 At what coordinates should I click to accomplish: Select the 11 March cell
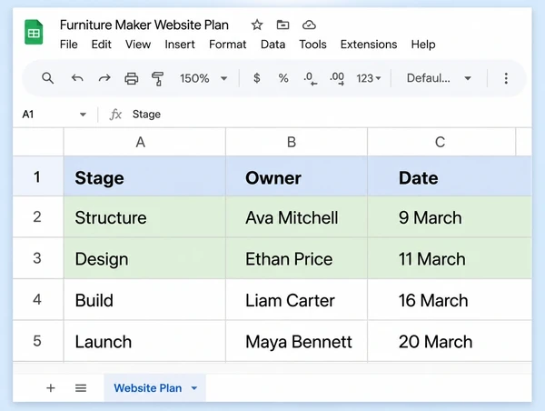[450, 258]
